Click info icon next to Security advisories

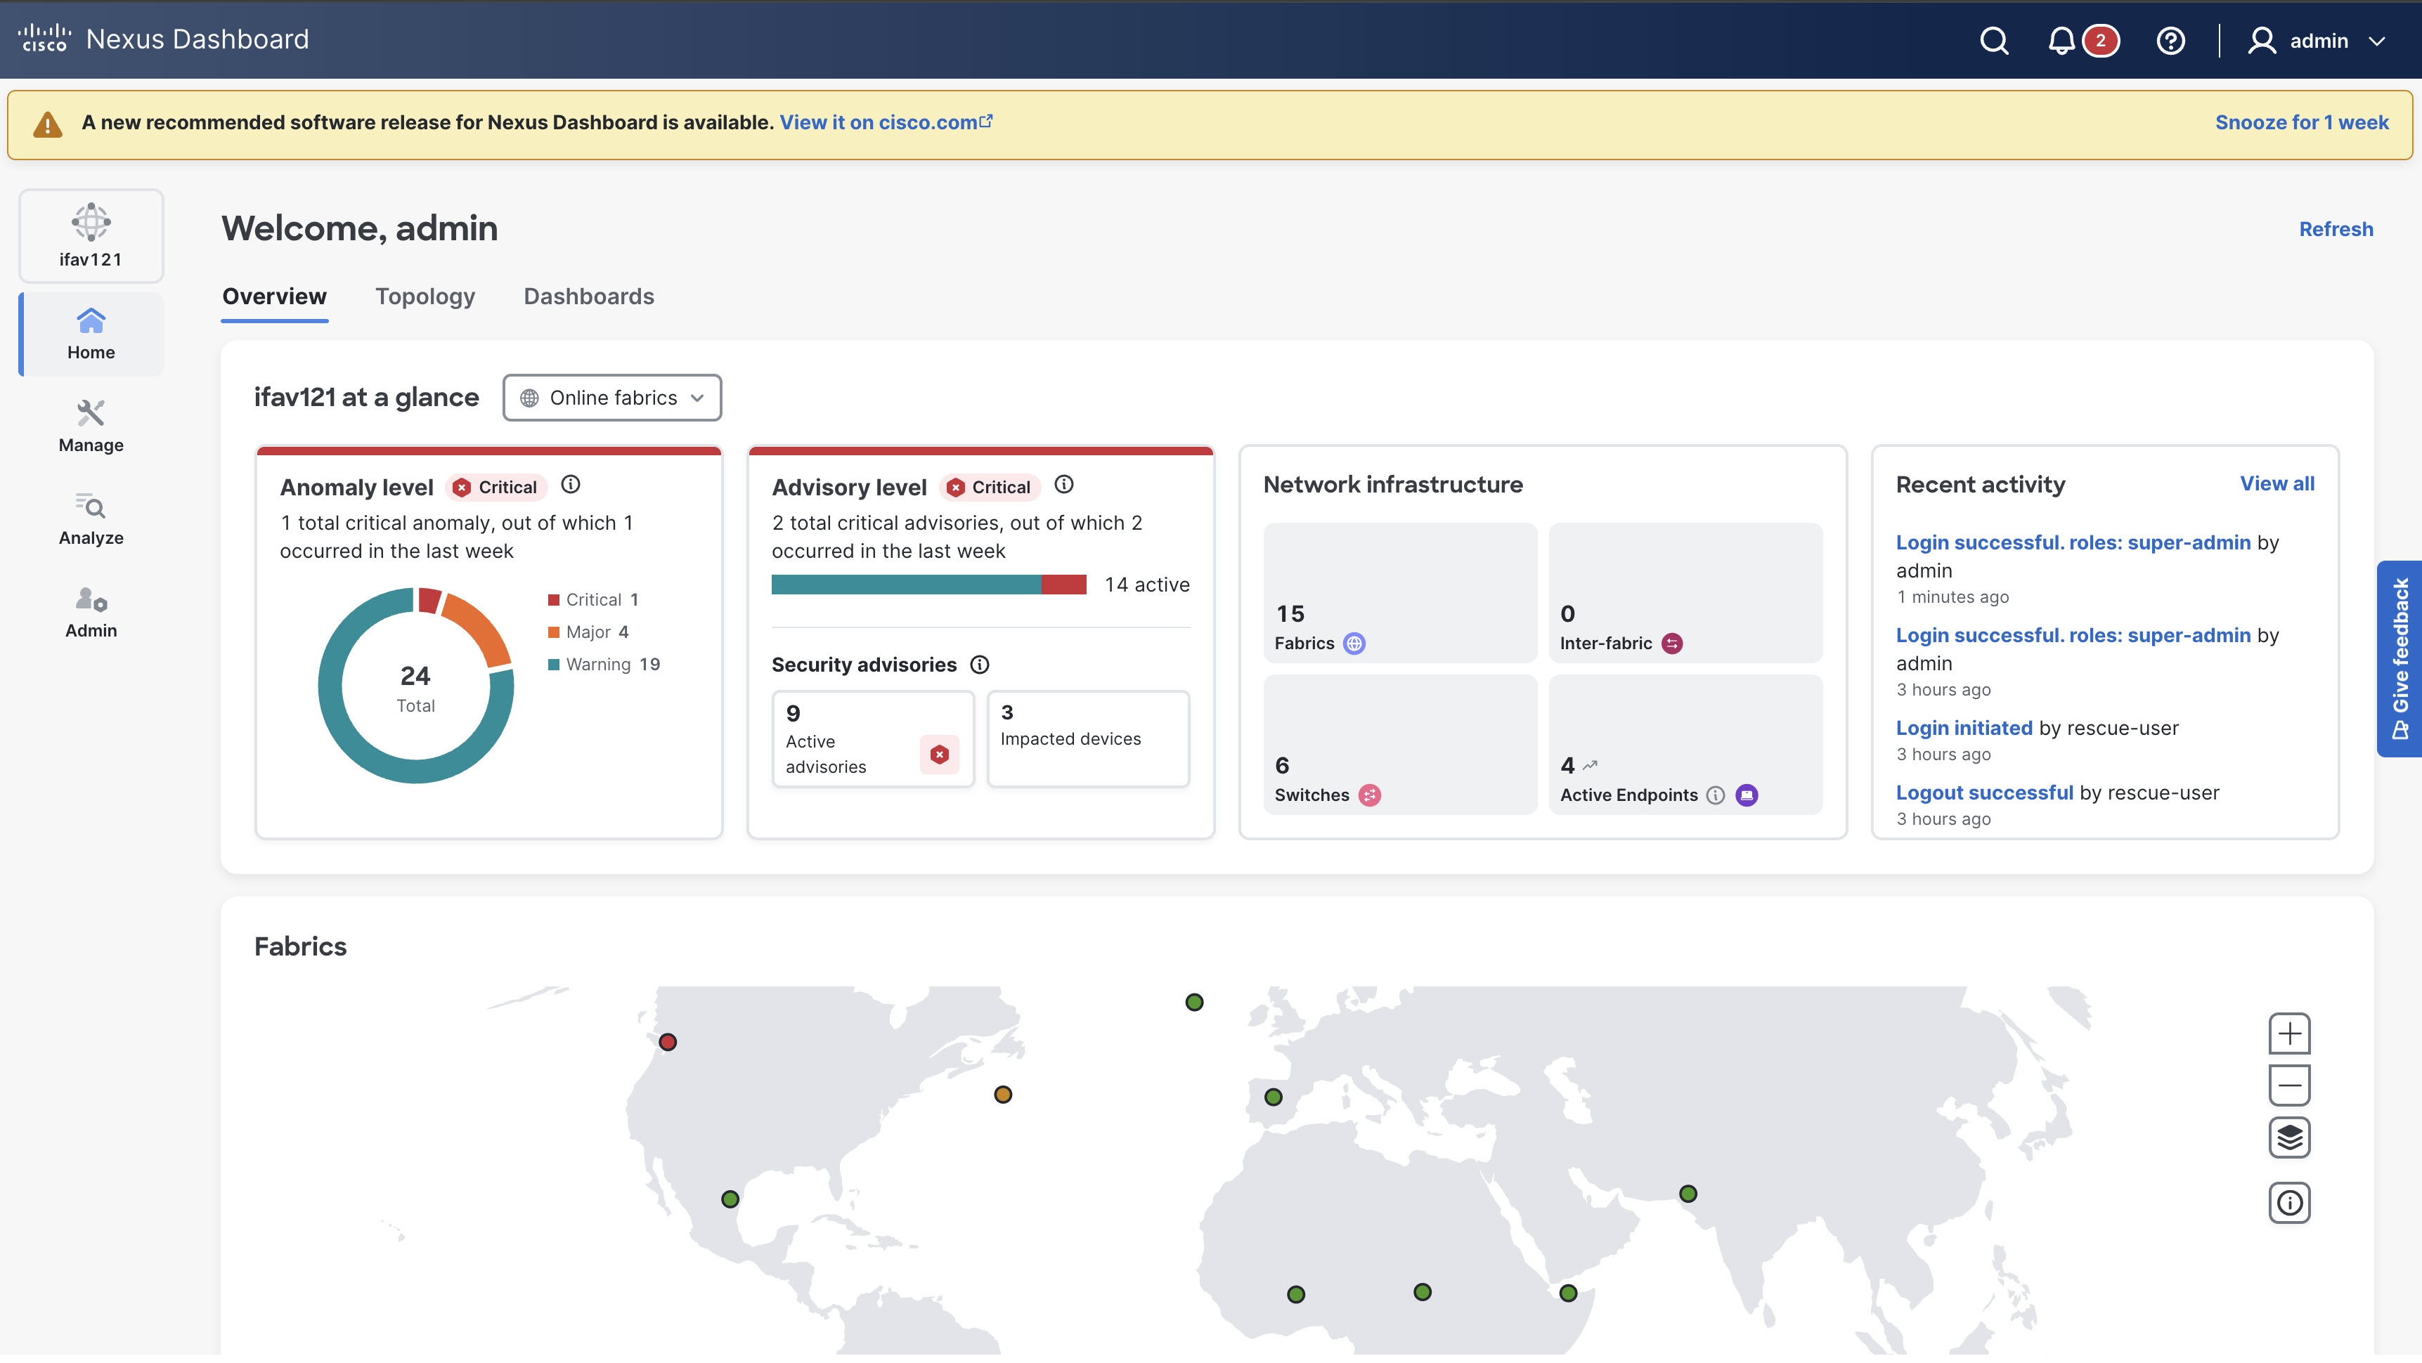tap(980, 665)
